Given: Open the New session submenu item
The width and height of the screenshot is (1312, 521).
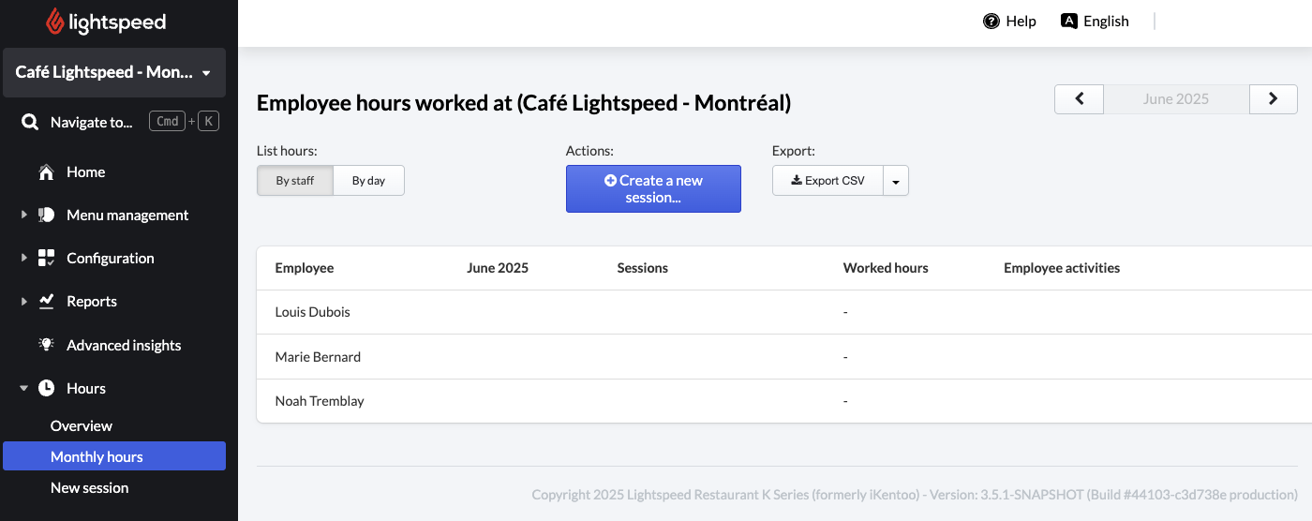Looking at the screenshot, I should pyautogui.click(x=89, y=487).
